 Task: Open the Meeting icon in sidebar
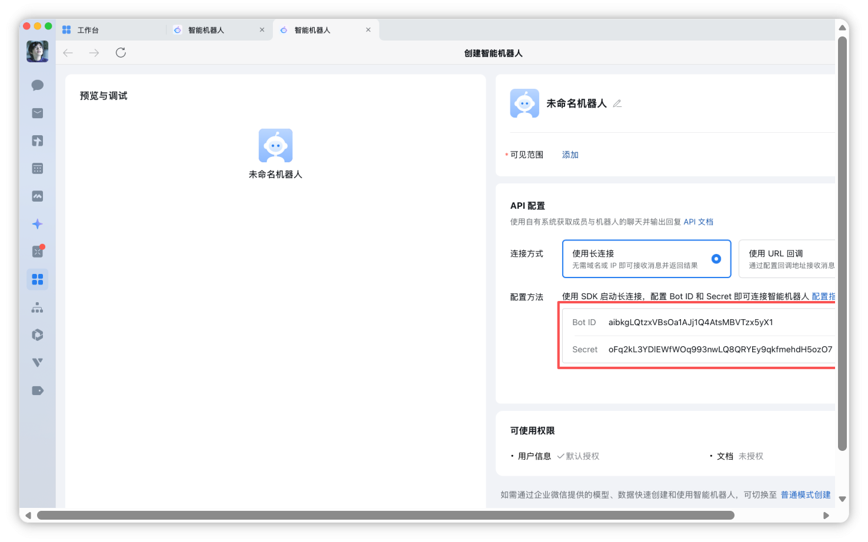(x=38, y=196)
